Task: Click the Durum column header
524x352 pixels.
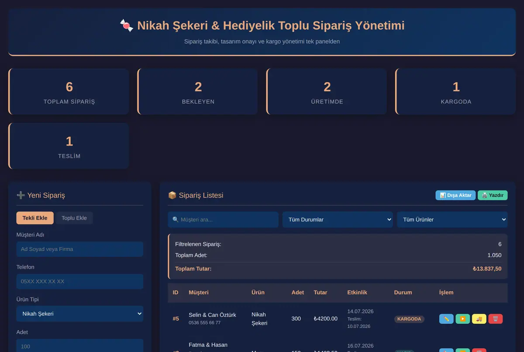Action: 403,293
